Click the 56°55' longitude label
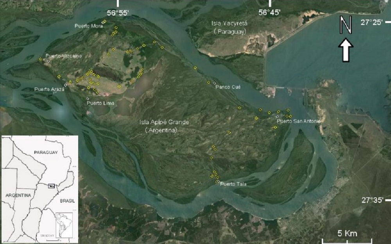The width and height of the screenshot is (391, 244). point(118,13)
